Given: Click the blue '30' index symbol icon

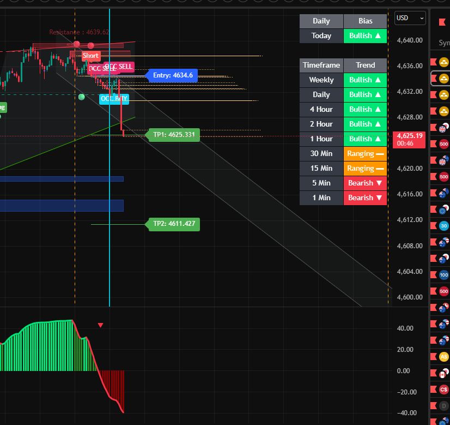Looking at the screenshot, I should [x=444, y=226].
